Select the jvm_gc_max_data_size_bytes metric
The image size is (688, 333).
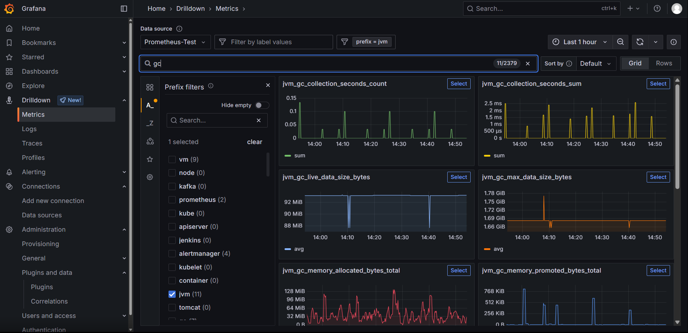point(658,177)
